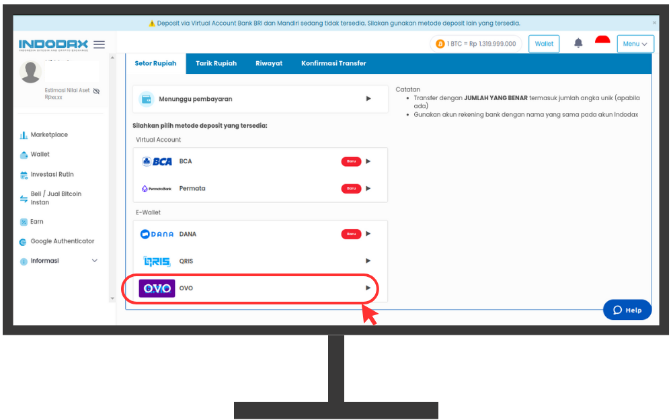This screenshot has width=671, height=420.
Task: Click the Baru badge on Permata row
Action: 352,188
